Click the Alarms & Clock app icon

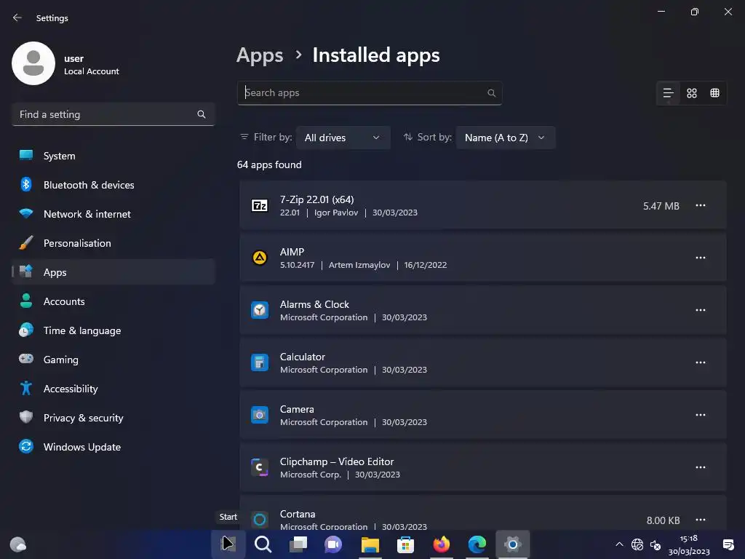click(x=260, y=310)
